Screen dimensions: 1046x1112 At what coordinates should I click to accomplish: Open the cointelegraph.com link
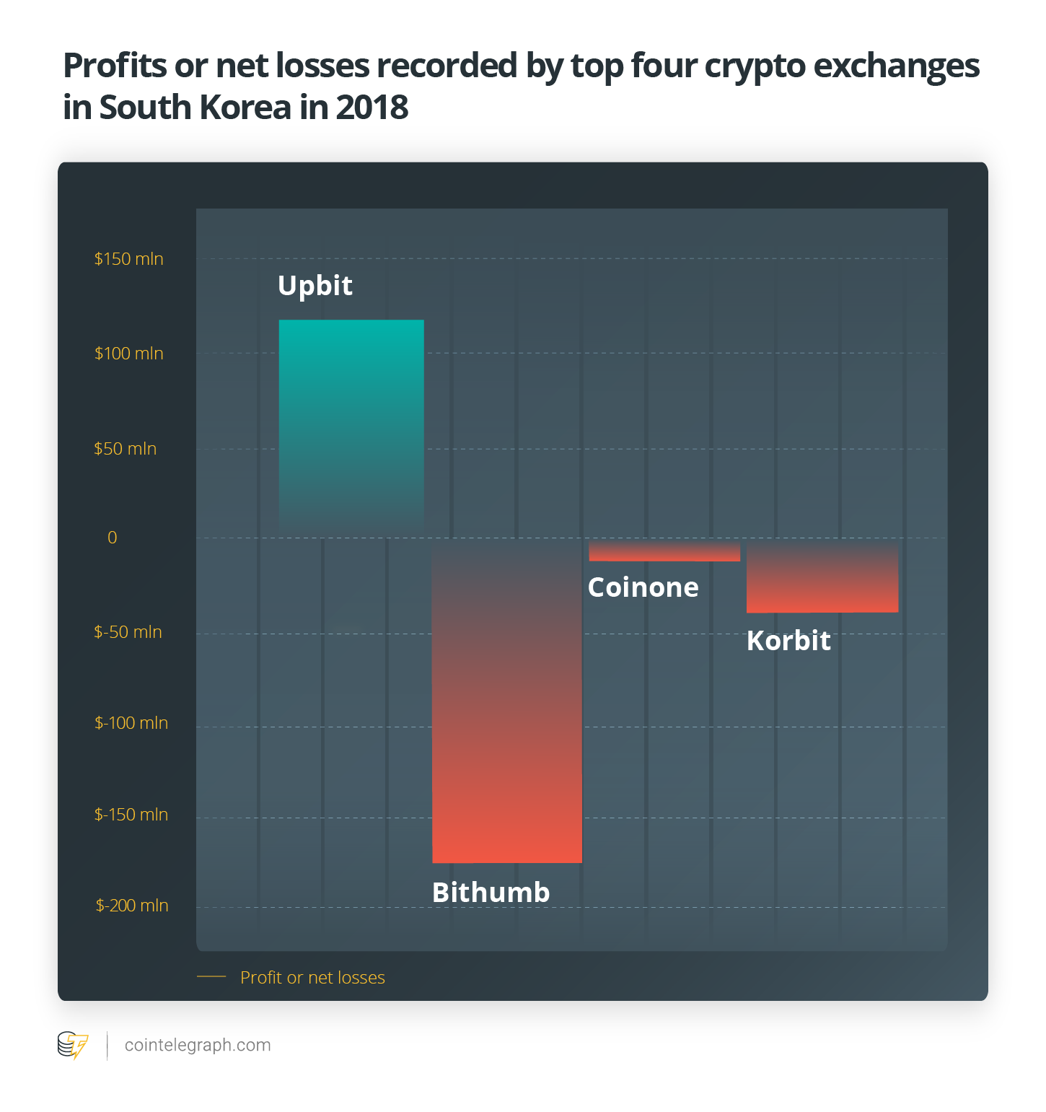(x=198, y=1045)
